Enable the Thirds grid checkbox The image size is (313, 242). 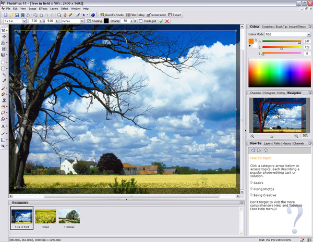pyautogui.click(x=140, y=21)
